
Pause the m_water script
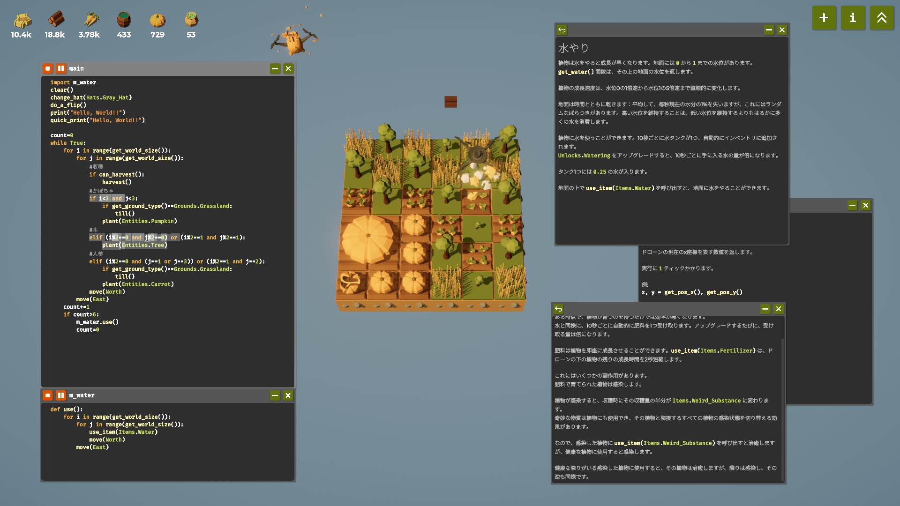[x=61, y=395]
